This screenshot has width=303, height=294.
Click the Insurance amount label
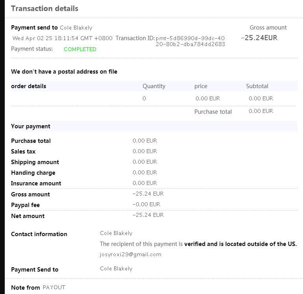(36, 183)
